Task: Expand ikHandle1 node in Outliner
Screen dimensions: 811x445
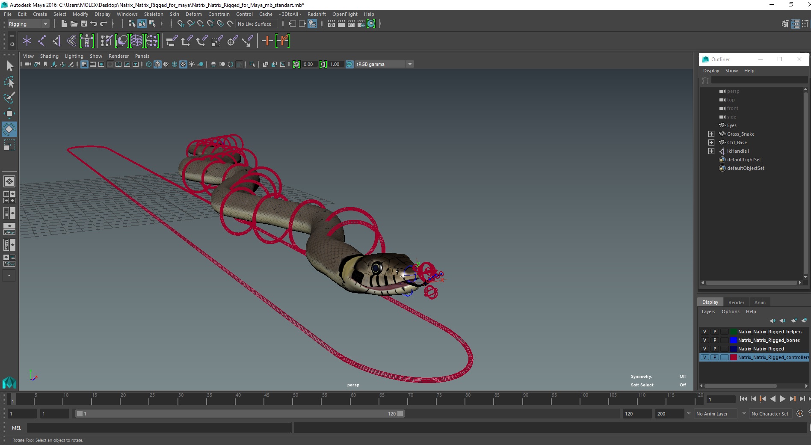Action: [711, 151]
